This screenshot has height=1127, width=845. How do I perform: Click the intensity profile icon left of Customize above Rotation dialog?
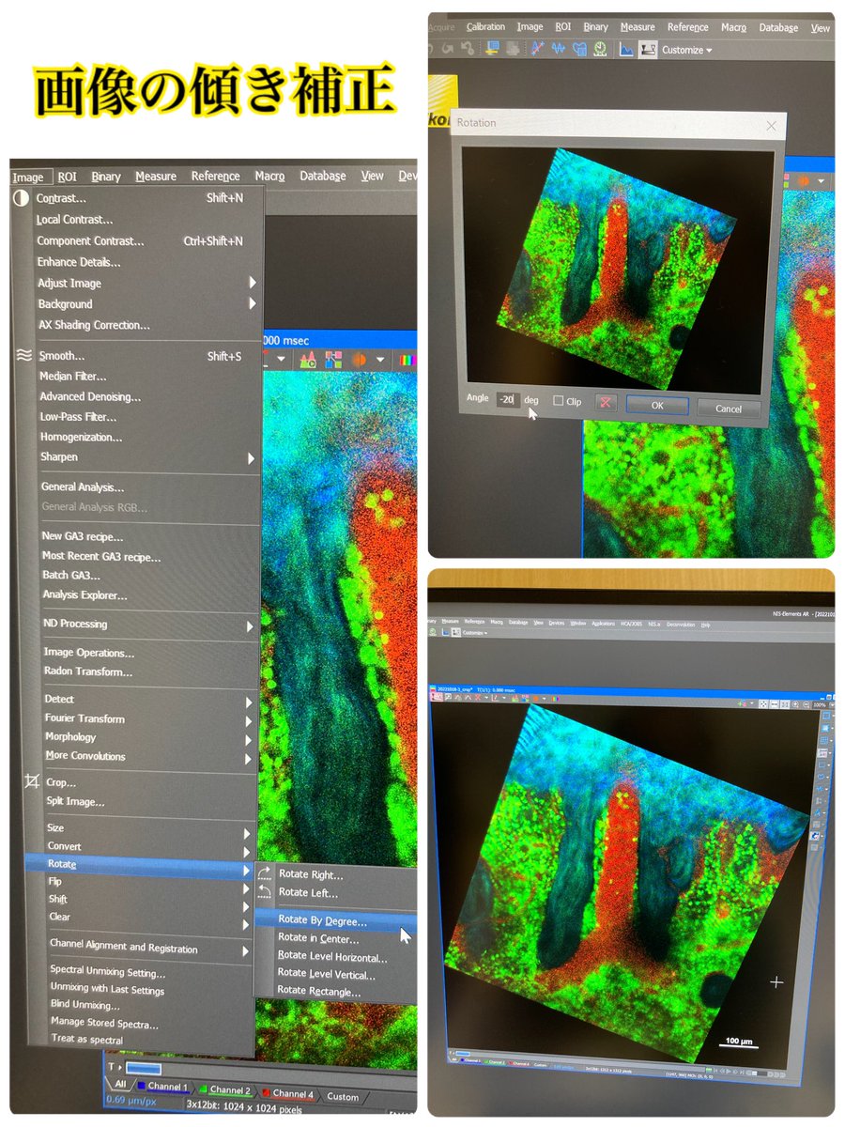pos(648,49)
